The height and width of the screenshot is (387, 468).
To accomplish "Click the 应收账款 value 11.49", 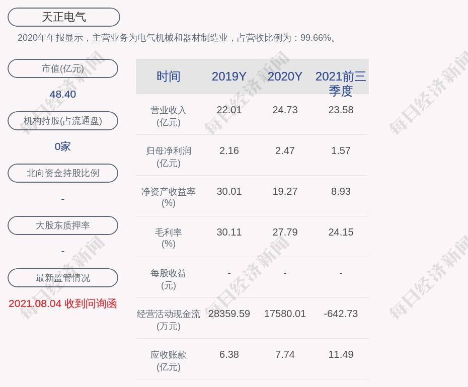I will click(x=341, y=354).
